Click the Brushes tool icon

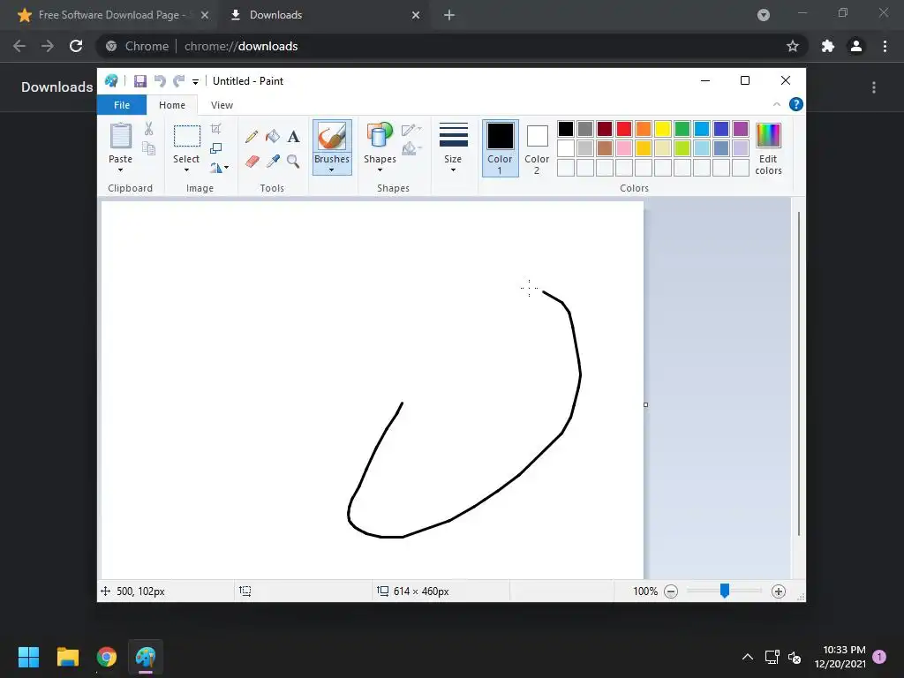[x=332, y=137]
